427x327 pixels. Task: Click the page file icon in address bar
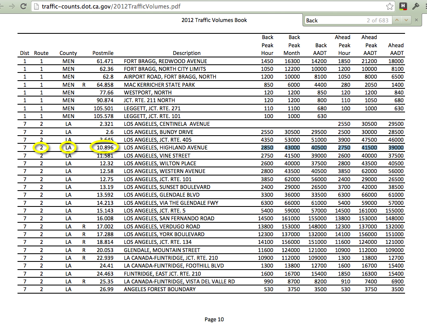click(37, 7)
